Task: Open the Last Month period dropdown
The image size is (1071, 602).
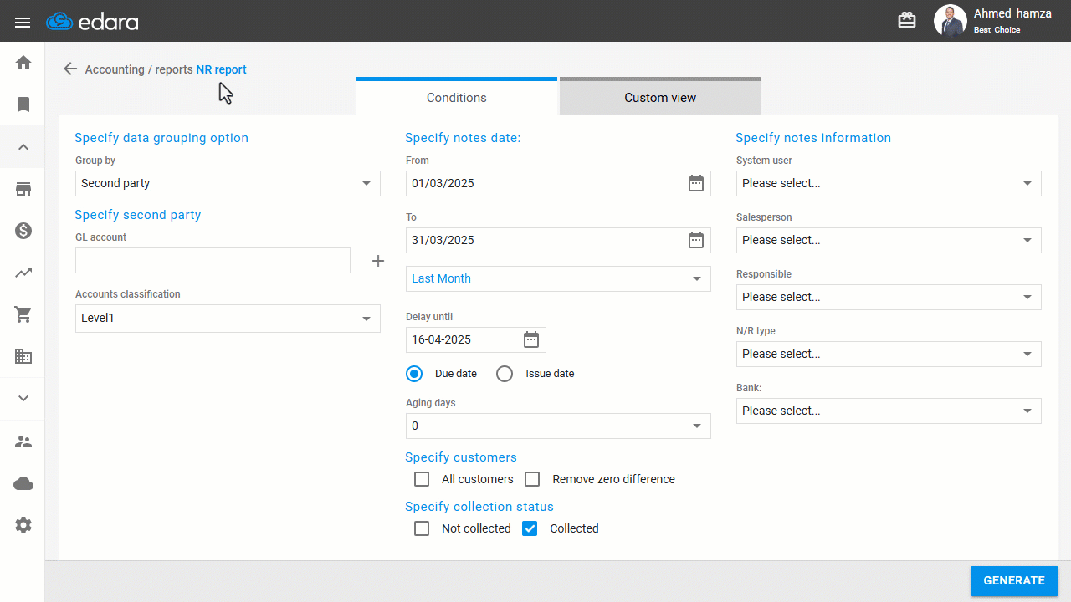Action: click(x=558, y=278)
